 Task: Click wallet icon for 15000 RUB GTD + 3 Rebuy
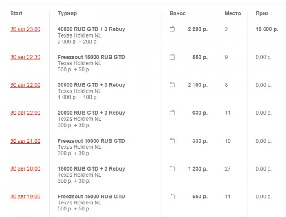click(172, 168)
